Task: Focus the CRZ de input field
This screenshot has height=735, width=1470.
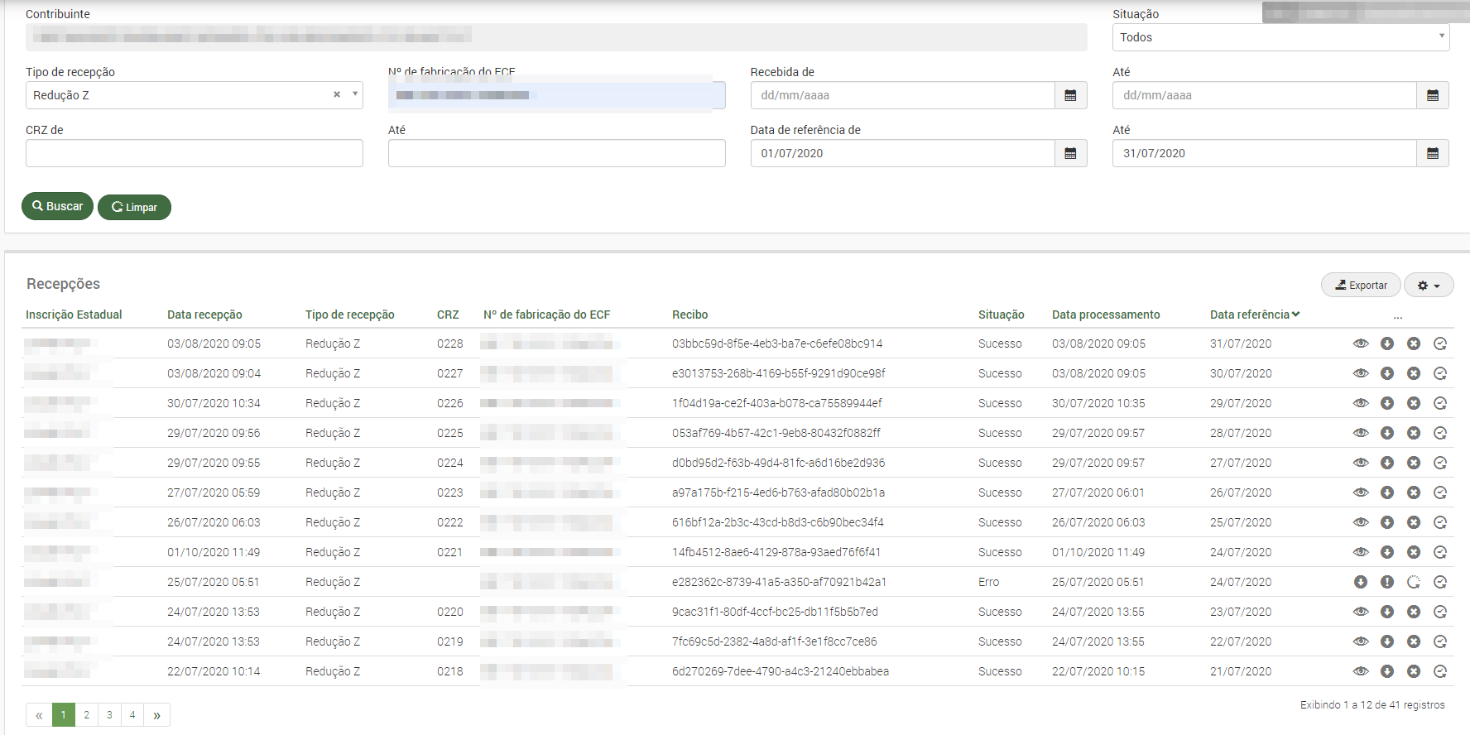Action: 195,153
